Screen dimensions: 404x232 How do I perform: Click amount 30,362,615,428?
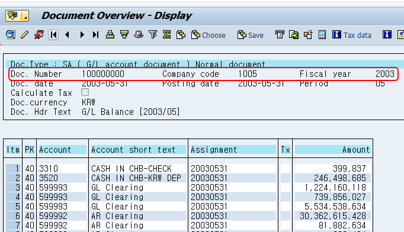pos(333,216)
